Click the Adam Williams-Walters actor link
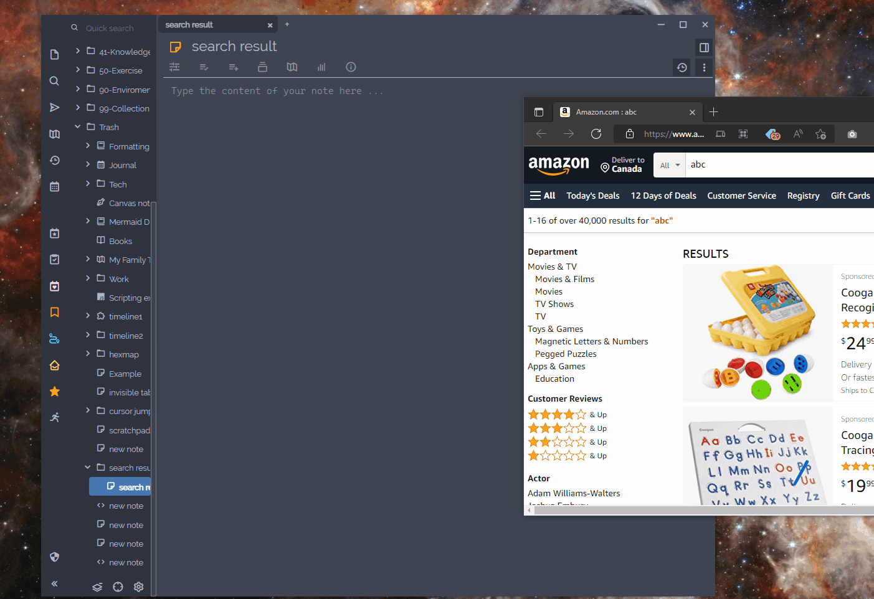 [x=574, y=493]
